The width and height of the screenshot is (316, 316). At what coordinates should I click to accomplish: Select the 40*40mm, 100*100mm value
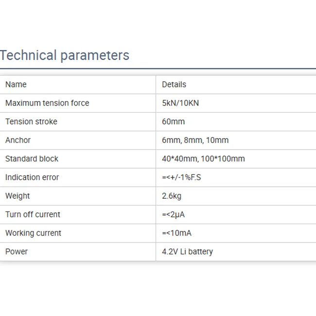click(x=203, y=158)
